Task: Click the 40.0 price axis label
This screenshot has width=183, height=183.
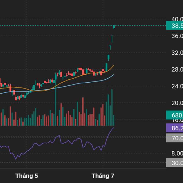Action: (177, 19)
